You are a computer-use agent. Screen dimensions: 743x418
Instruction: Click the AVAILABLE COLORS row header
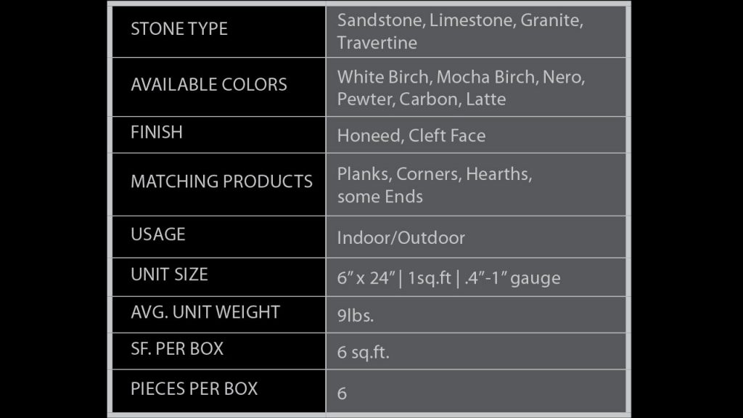pos(209,85)
